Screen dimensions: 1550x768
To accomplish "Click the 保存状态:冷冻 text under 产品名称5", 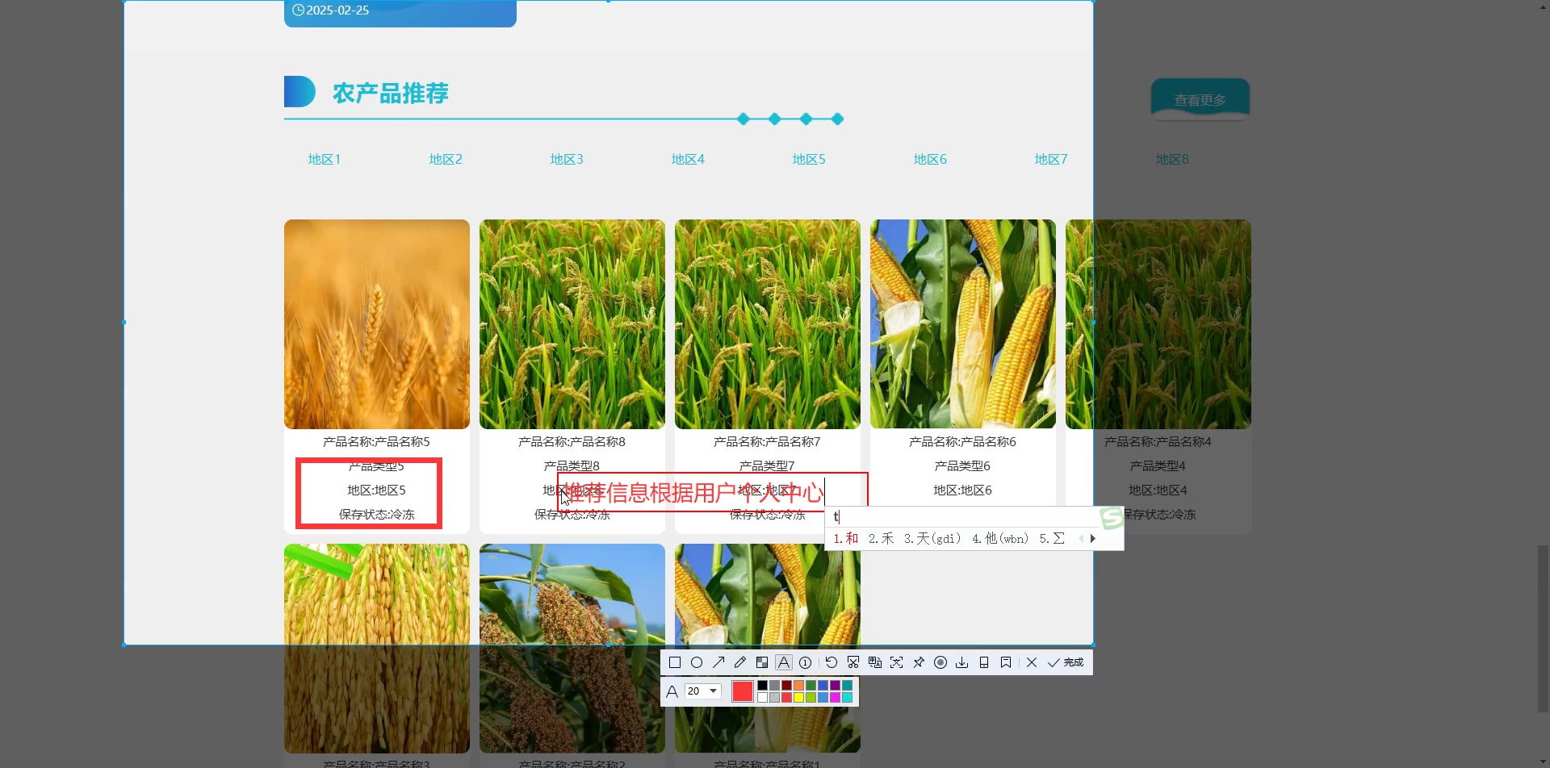I will (377, 515).
